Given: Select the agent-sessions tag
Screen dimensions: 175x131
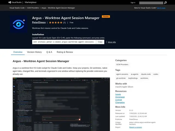Looking at the screenshot, I should [122, 74].
